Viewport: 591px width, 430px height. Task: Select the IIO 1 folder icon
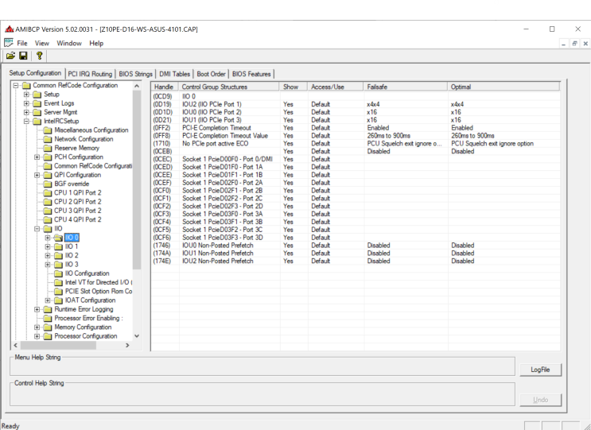click(58, 246)
